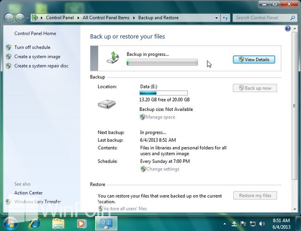Focus the Search Control Panel field
The image size is (301, 231).
(262, 18)
